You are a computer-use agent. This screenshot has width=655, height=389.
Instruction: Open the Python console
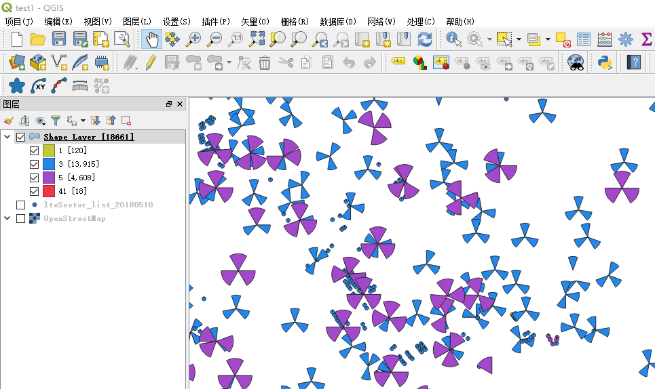click(x=605, y=62)
